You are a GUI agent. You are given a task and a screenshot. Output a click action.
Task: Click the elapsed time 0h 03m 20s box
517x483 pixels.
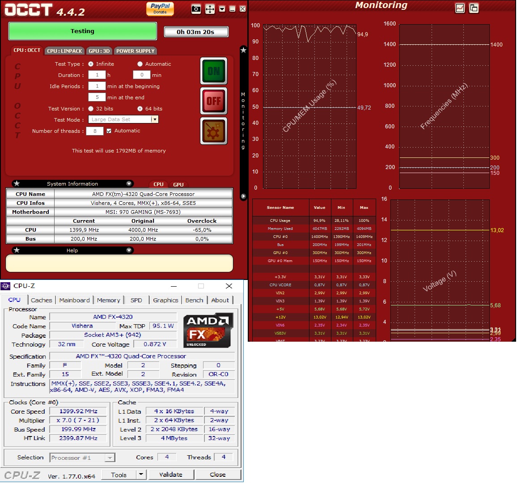point(196,32)
